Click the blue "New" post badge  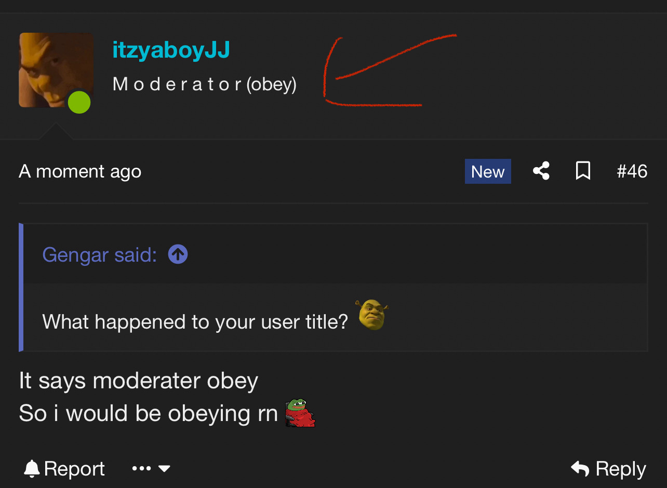[487, 171]
